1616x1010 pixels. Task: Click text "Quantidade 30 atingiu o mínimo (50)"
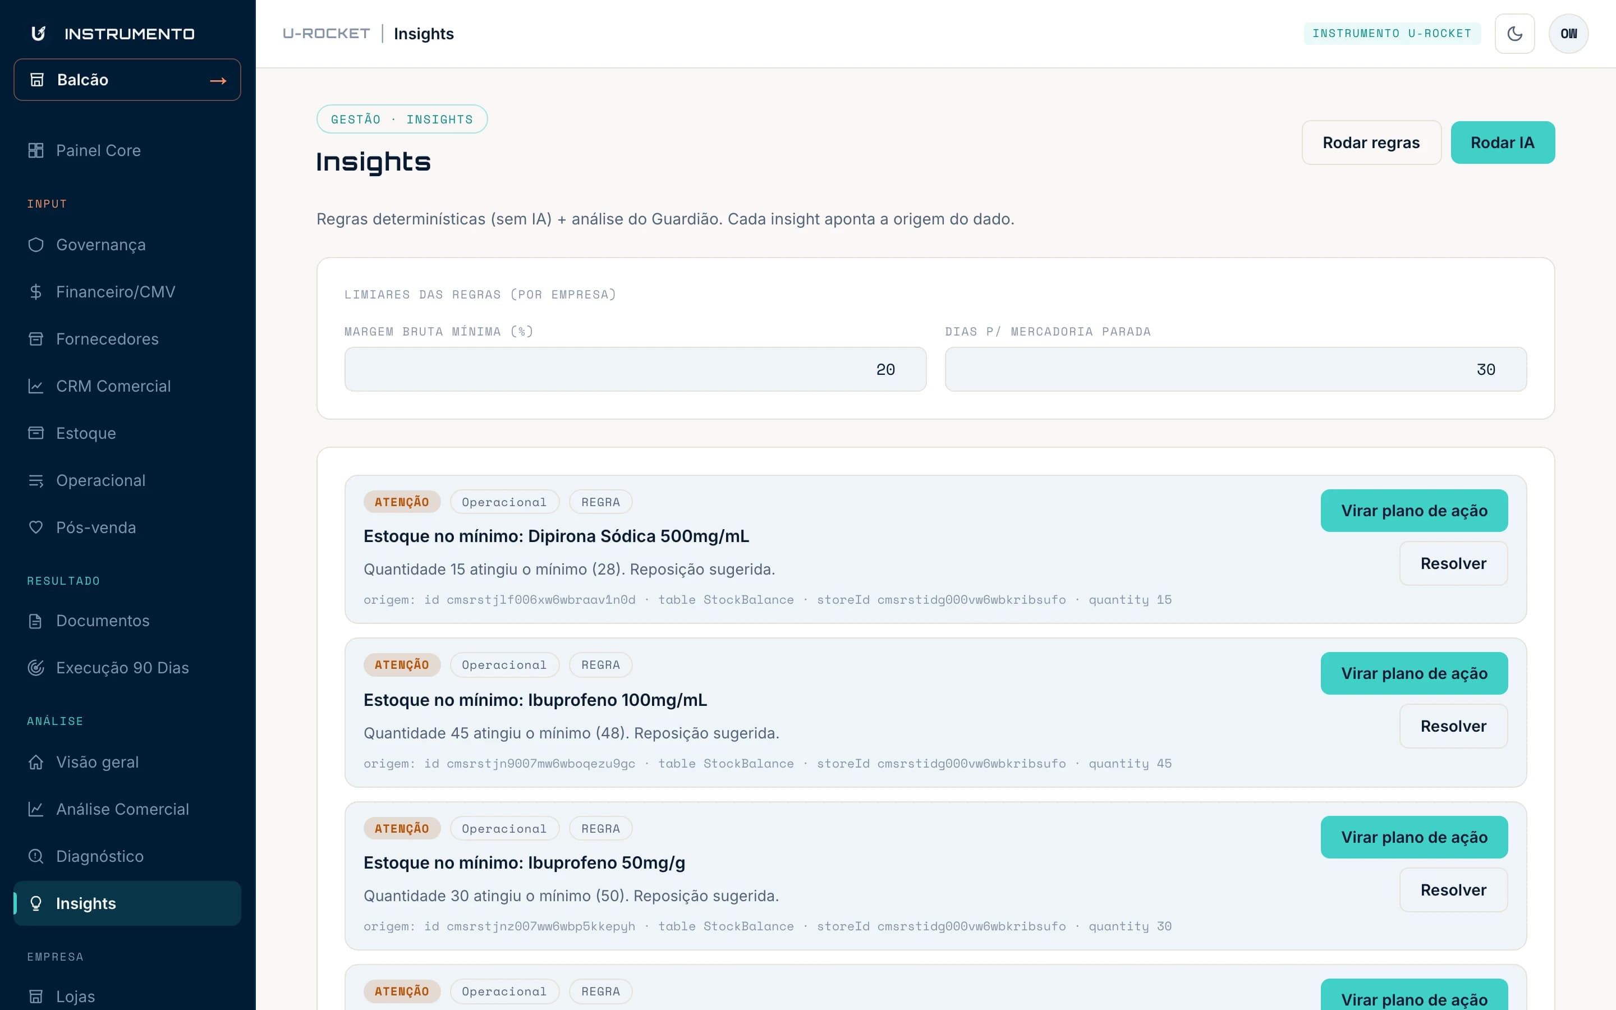[494, 896]
